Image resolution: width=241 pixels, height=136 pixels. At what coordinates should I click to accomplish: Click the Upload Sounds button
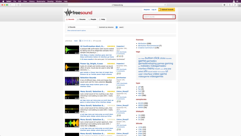click(167, 10)
